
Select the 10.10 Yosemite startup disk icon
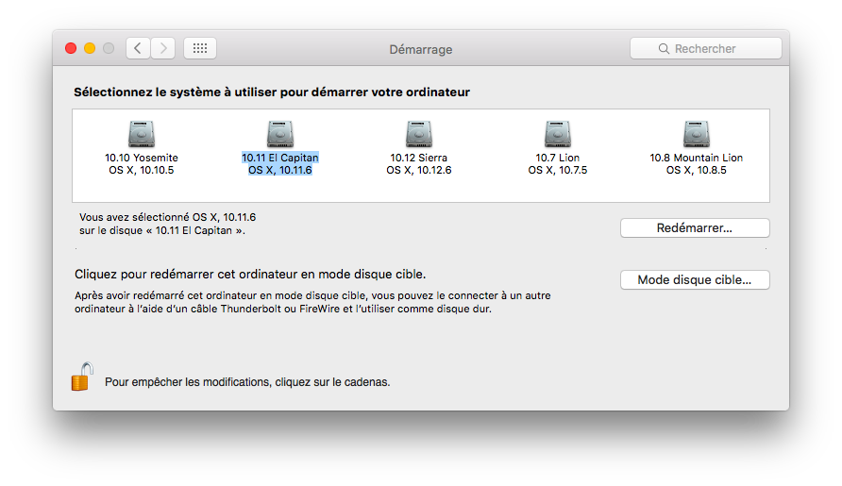pos(142,134)
